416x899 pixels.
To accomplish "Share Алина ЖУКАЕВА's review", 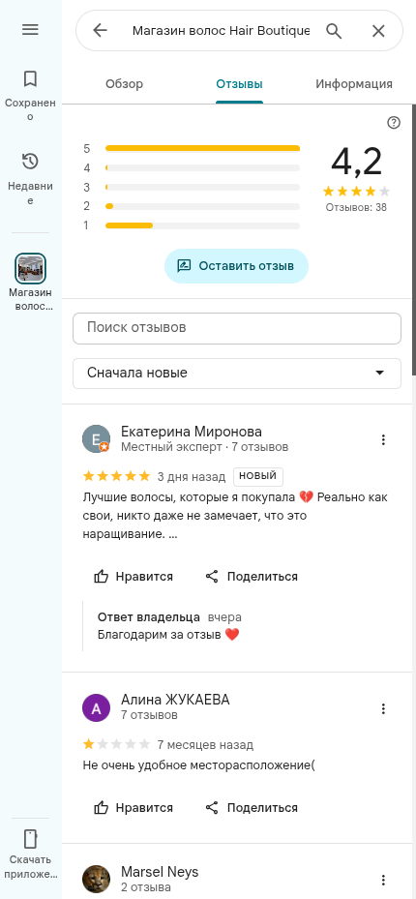I will pos(252,808).
